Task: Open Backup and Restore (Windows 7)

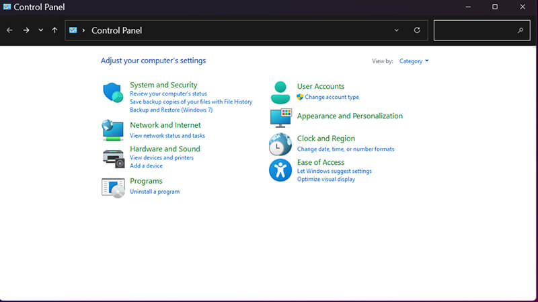Action: (x=171, y=110)
